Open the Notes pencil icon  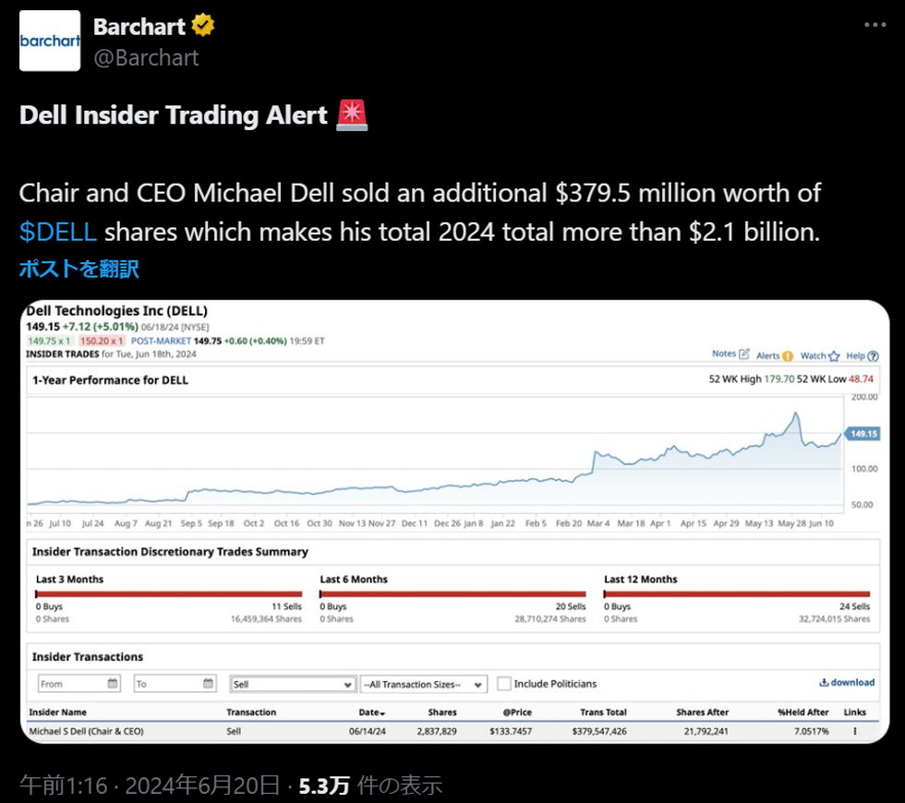coord(743,354)
